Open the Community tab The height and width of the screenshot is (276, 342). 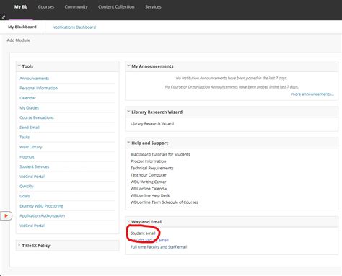(76, 7)
